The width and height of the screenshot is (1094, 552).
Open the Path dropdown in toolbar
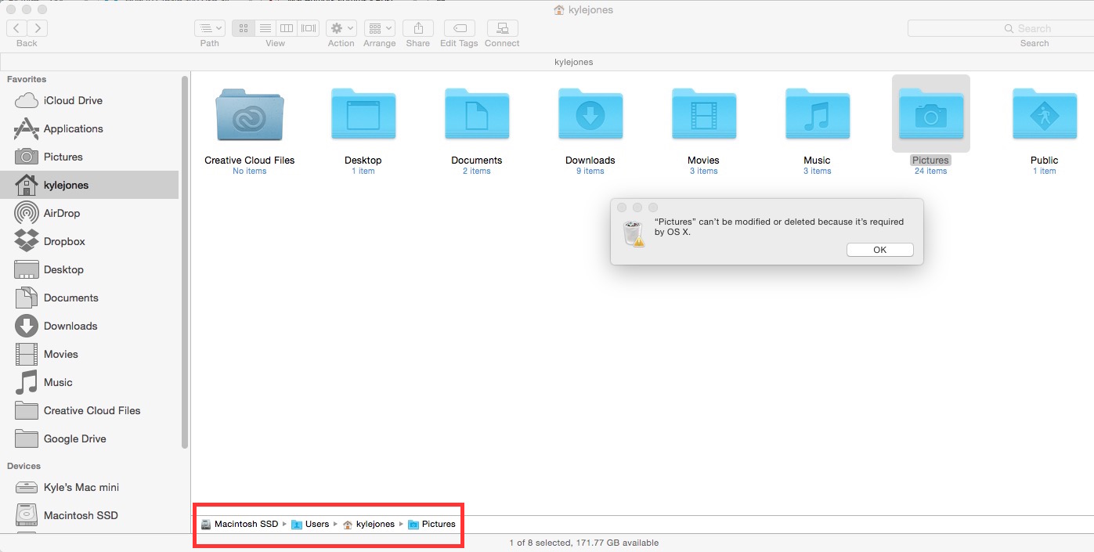[210, 28]
